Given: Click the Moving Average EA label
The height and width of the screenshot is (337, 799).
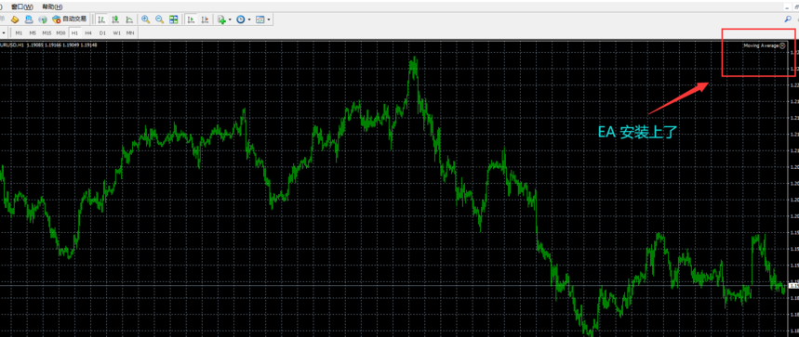Looking at the screenshot, I should coord(761,45).
